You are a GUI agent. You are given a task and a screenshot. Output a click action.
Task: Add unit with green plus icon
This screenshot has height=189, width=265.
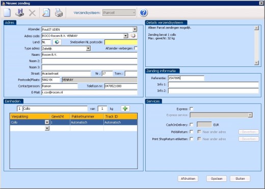coord(125,108)
